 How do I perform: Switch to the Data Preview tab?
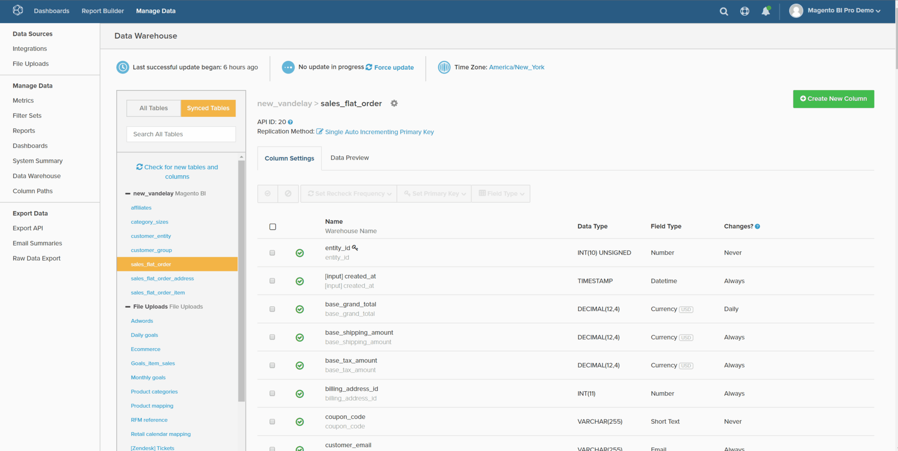coord(350,158)
